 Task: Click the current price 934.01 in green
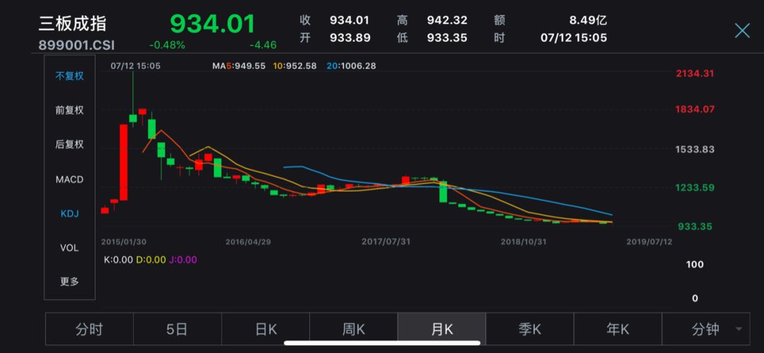212,23
